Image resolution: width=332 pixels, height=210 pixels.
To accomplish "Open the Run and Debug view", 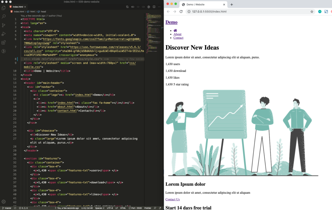I will (x=4, y=34).
